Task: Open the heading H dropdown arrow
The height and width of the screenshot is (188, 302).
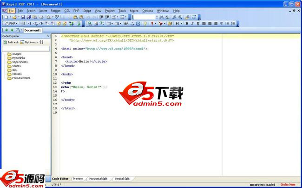Action: 181,24
